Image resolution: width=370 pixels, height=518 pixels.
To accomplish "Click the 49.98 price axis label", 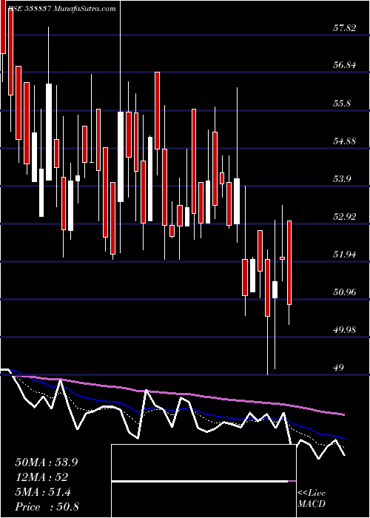I will [x=345, y=330].
